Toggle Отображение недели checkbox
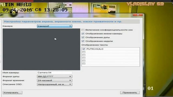The width and height of the screenshot is (173, 97). (83, 41)
